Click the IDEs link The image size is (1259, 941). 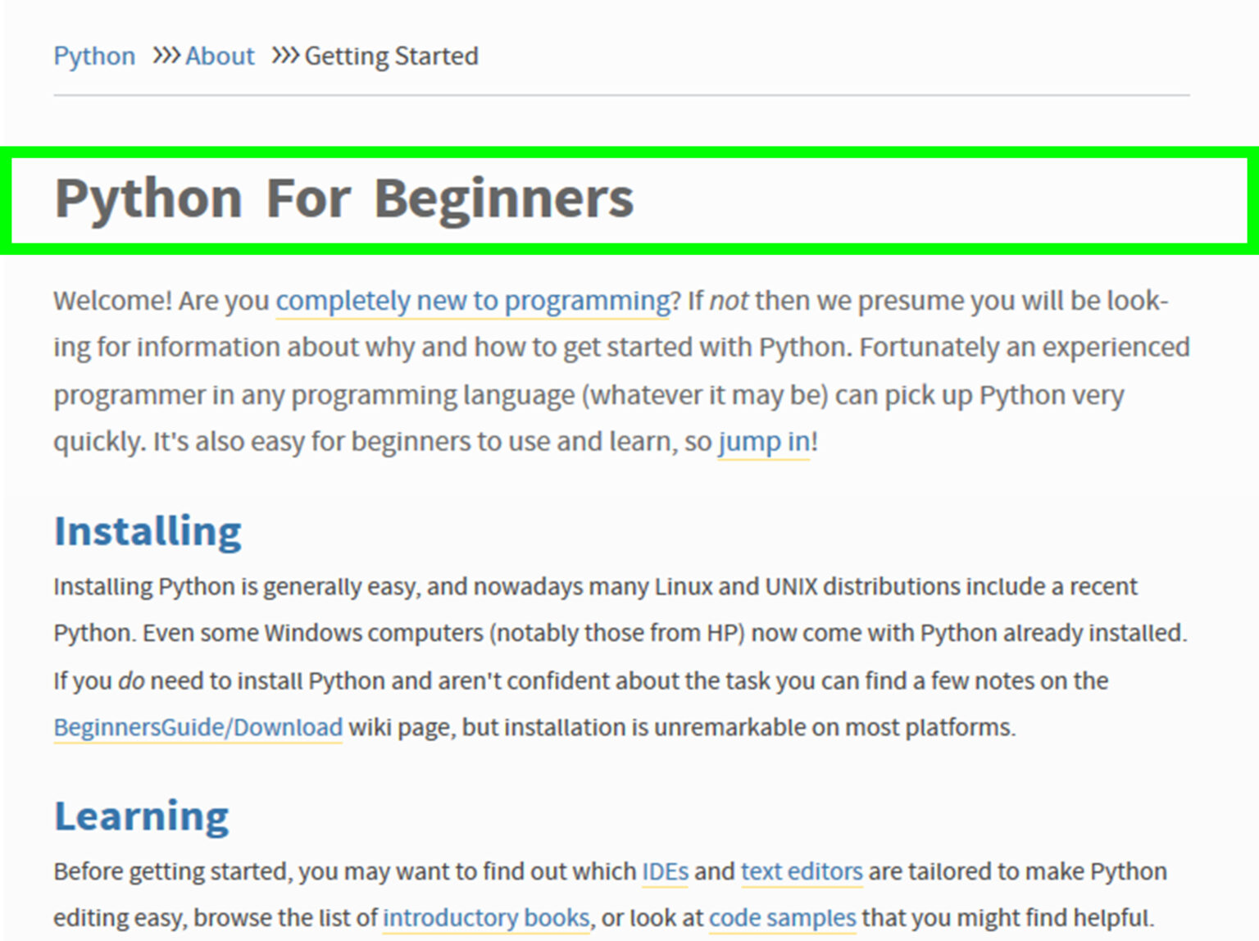point(664,872)
